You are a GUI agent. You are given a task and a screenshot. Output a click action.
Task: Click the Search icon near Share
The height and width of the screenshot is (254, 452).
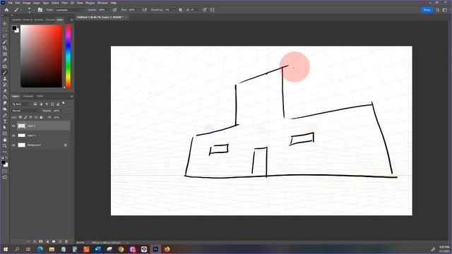tap(438, 10)
